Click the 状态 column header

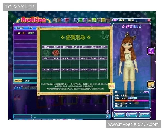(31, 28)
